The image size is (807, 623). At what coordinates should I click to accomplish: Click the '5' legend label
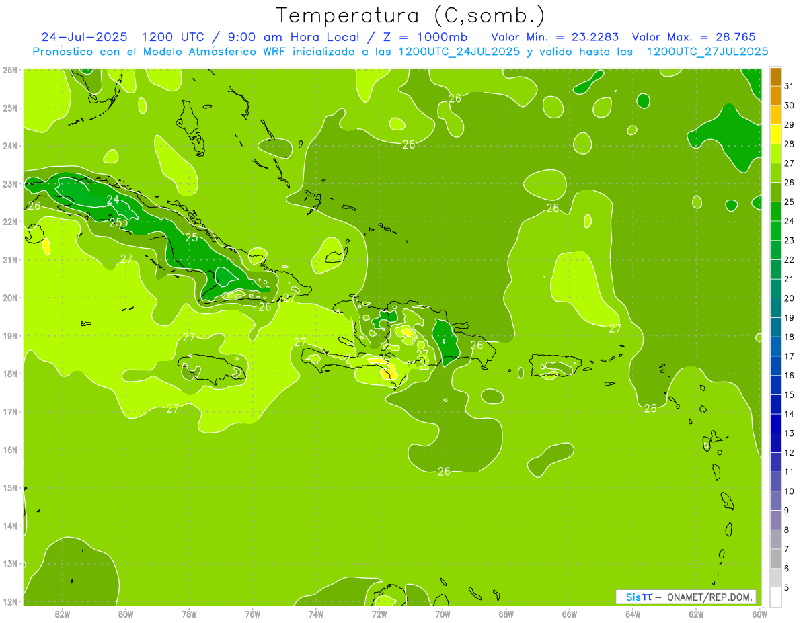pos(787,588)
